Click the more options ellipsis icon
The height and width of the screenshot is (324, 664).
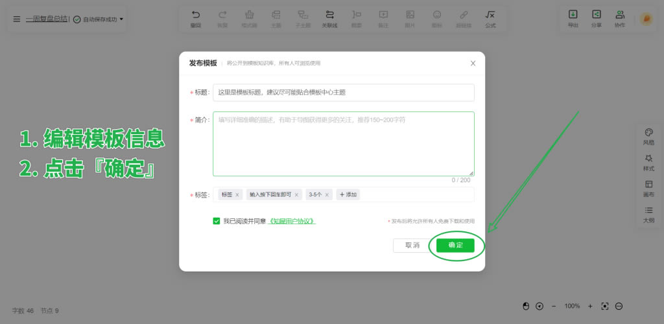[619, 307]
